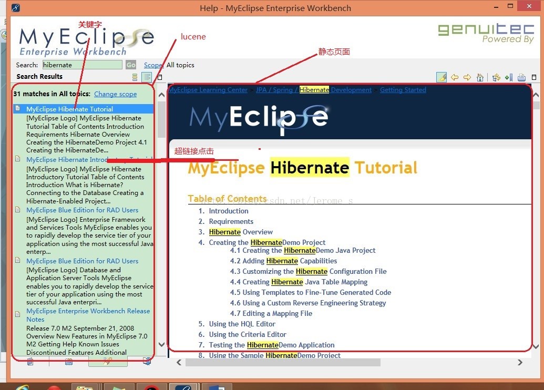Click content pane scroll down arrow

[x=536, y=346]
